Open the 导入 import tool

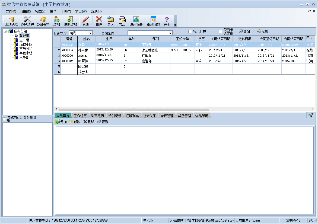[110, 21]
